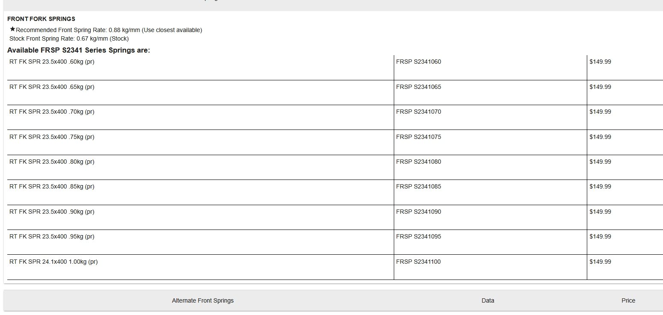Choose the RT FK SPR .70kg spring
This screenshot has height=315, width=663.
(52, 112)
